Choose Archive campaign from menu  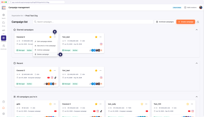coord(45,50)
